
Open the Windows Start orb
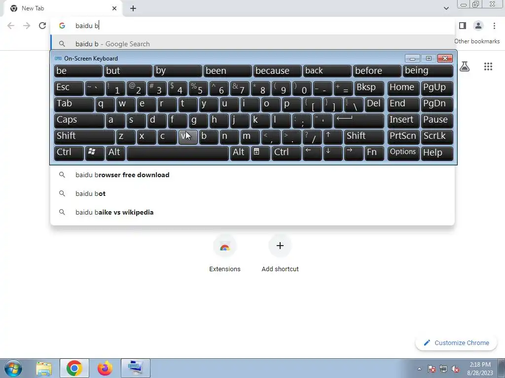pyautogui.click(x=13, y=368)
